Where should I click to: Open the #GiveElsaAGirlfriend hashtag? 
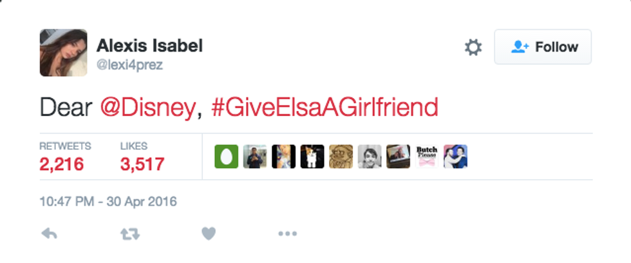324,106
